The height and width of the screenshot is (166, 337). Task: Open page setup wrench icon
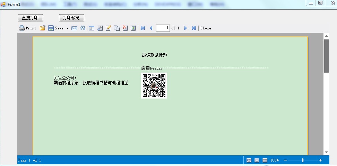100,28
